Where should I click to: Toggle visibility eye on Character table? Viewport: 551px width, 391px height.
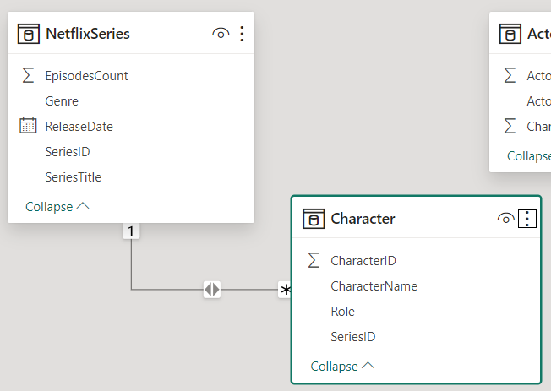point(505,220)
